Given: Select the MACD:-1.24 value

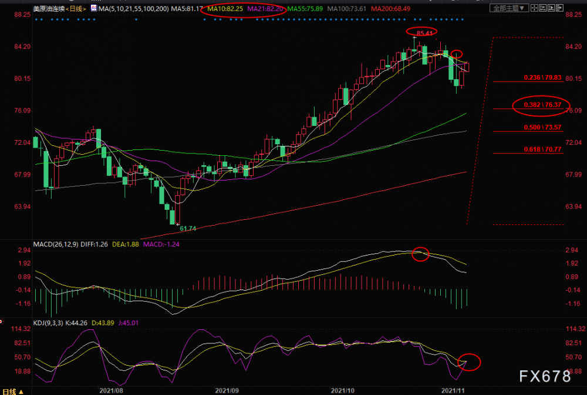Looking at the screenshot, I should (x=161, y=244).
